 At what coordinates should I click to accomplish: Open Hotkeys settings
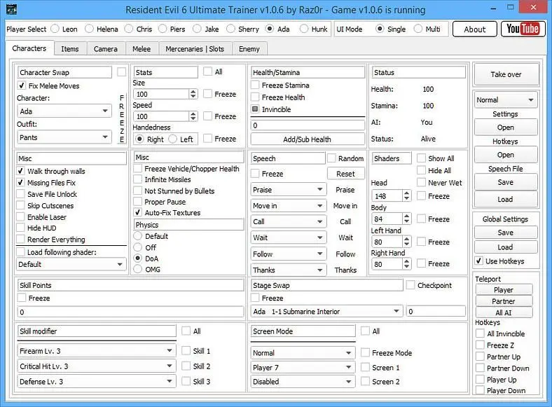[x=506, y=155]
